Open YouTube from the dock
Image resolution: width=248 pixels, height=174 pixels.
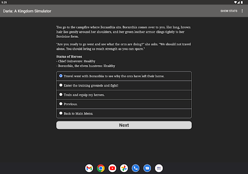tap(112, 168)
